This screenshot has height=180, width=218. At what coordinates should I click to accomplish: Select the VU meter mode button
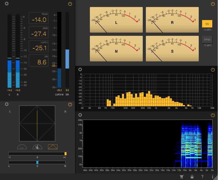coord(207,24)
